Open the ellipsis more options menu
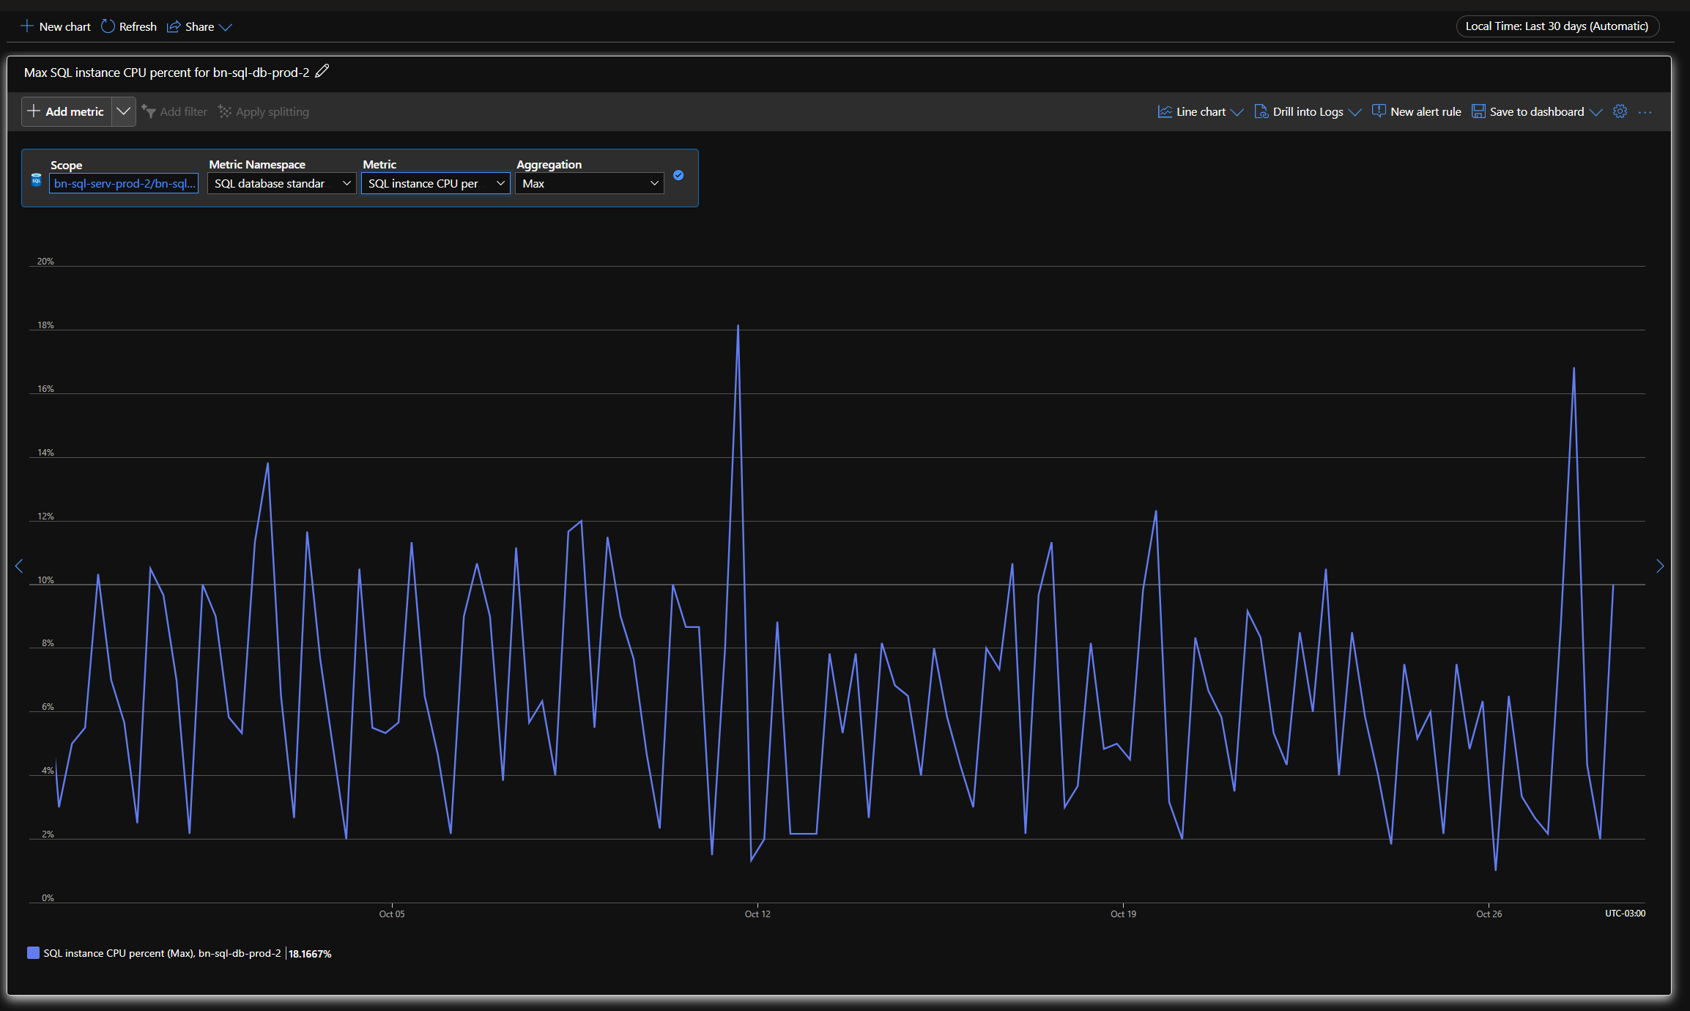The image size is (1690, 1011). click(x=1645, y=112)
